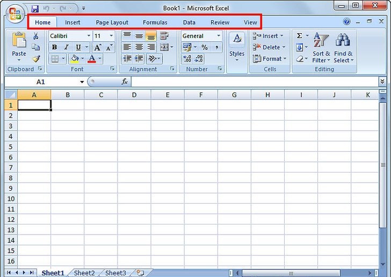Apply red Font Color letter A
Screen dimensions: 391x277
point(92,59)
